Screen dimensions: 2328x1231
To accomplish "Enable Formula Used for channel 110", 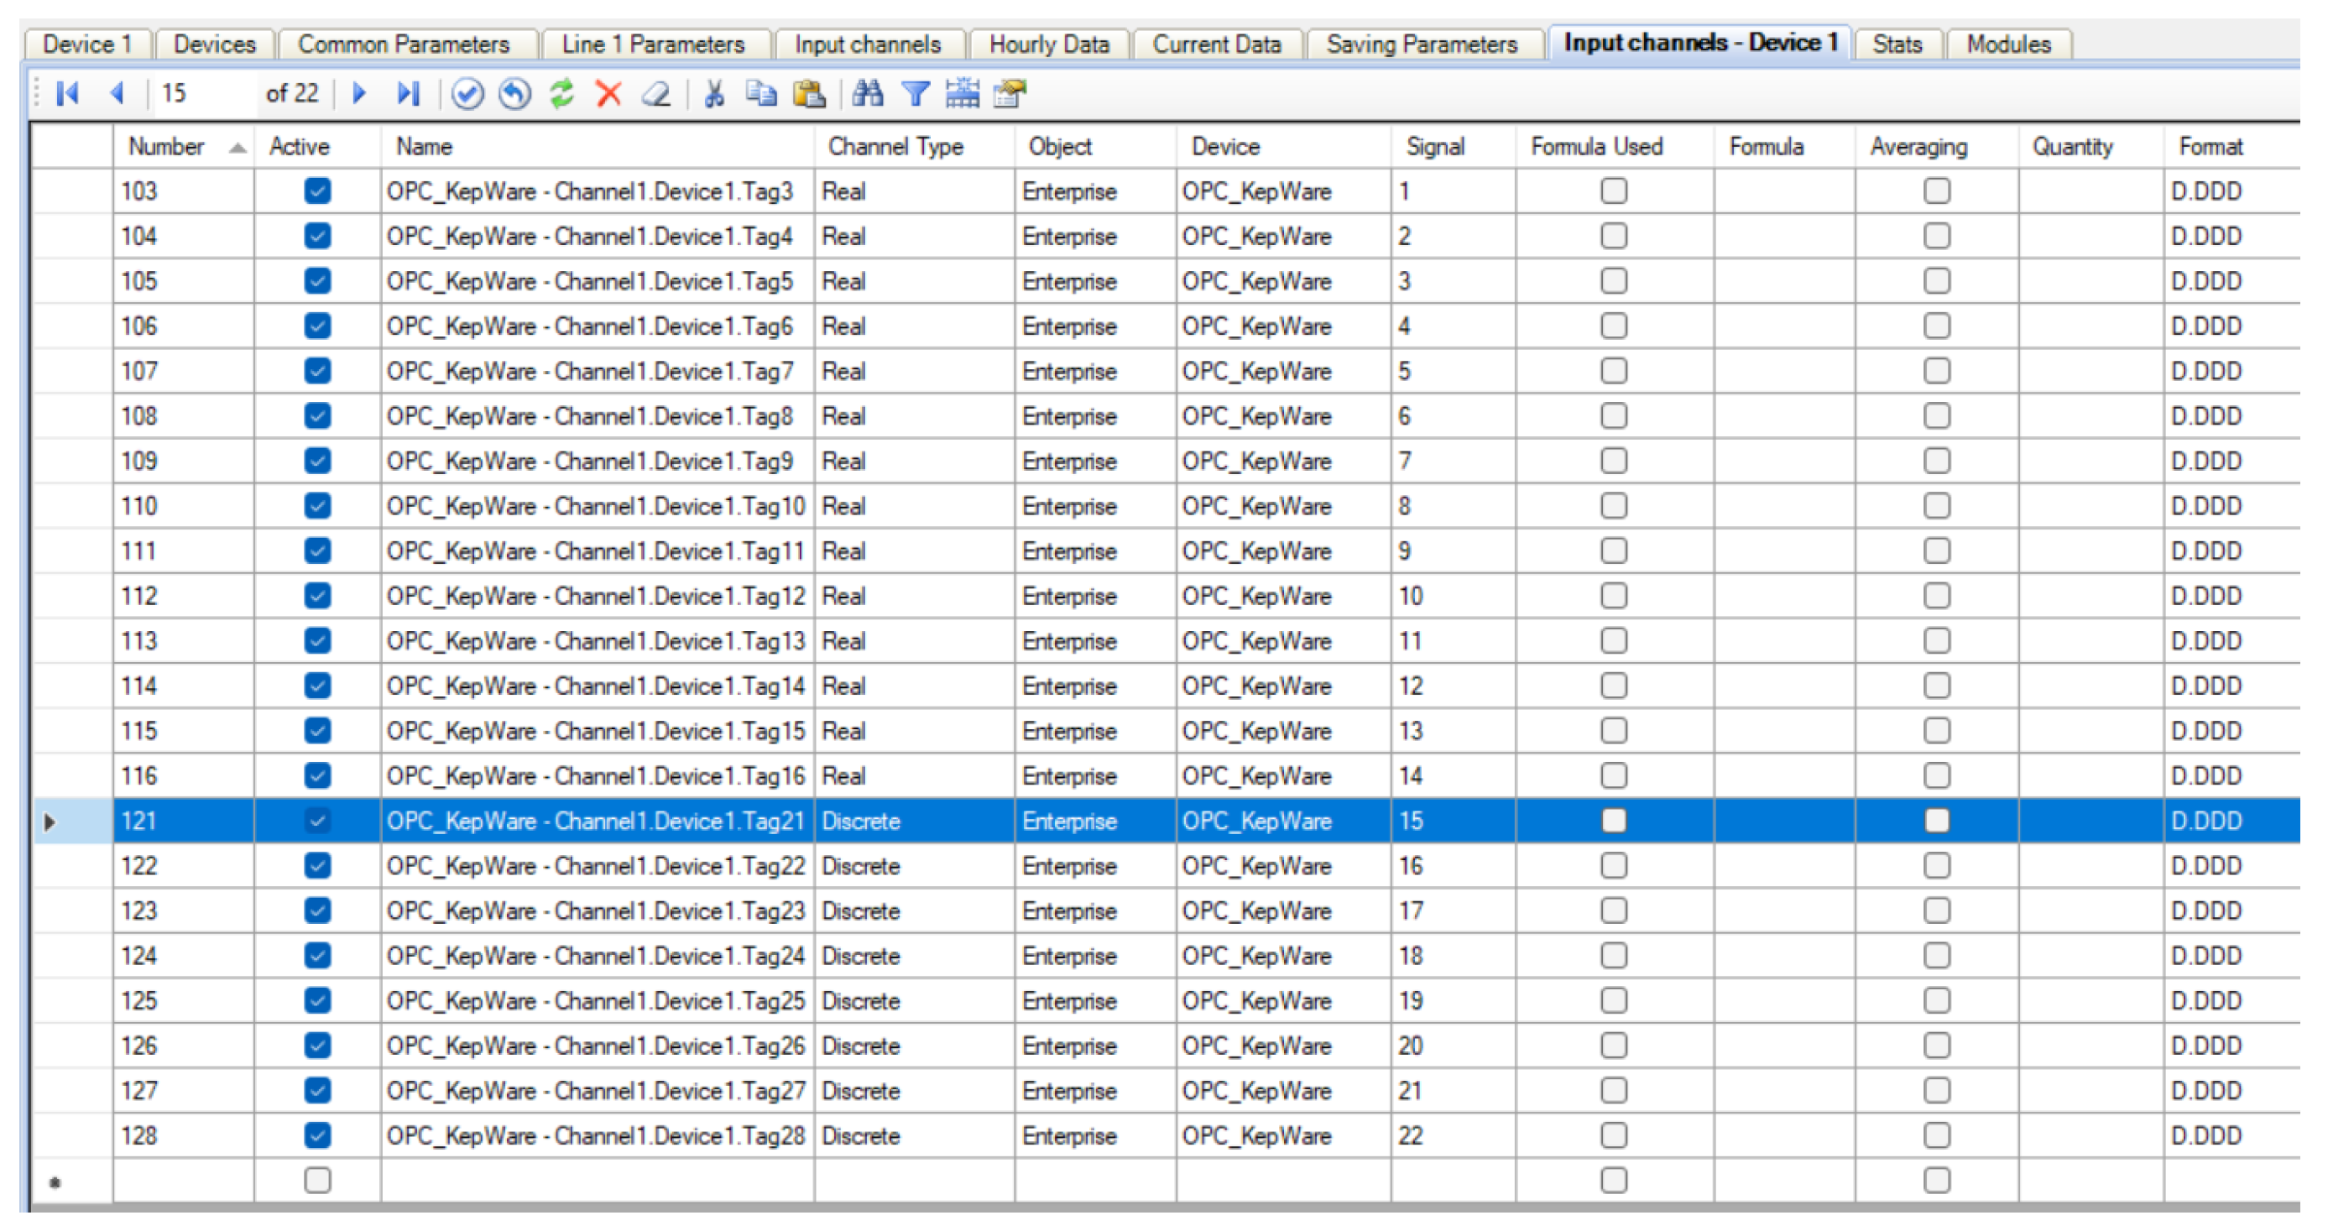I will pyautogui.click(x=1613, y=505).
